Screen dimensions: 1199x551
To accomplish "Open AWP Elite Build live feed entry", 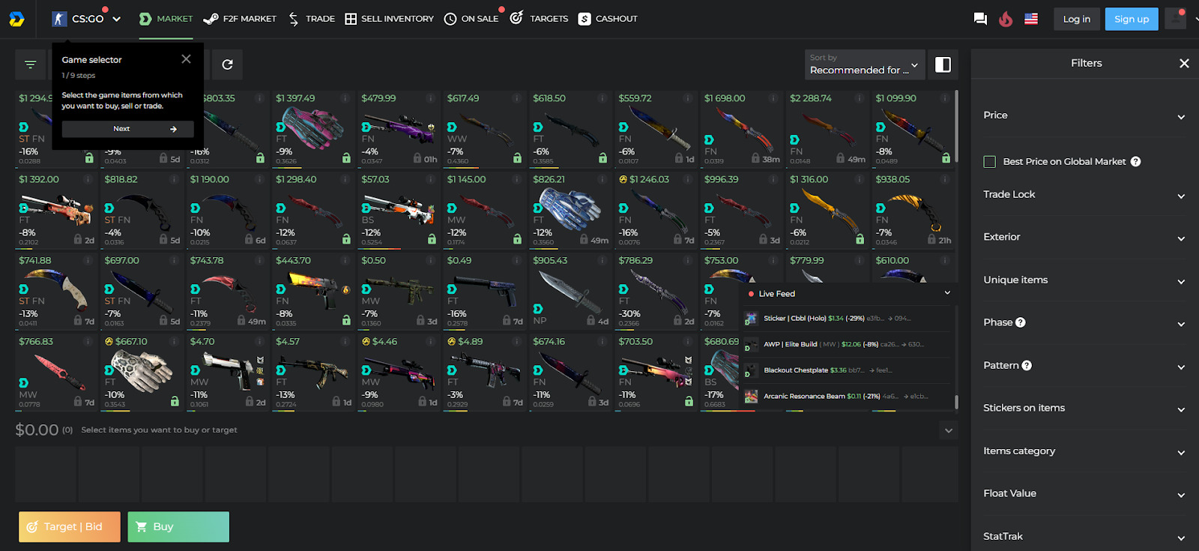I will tap(845, 345).
